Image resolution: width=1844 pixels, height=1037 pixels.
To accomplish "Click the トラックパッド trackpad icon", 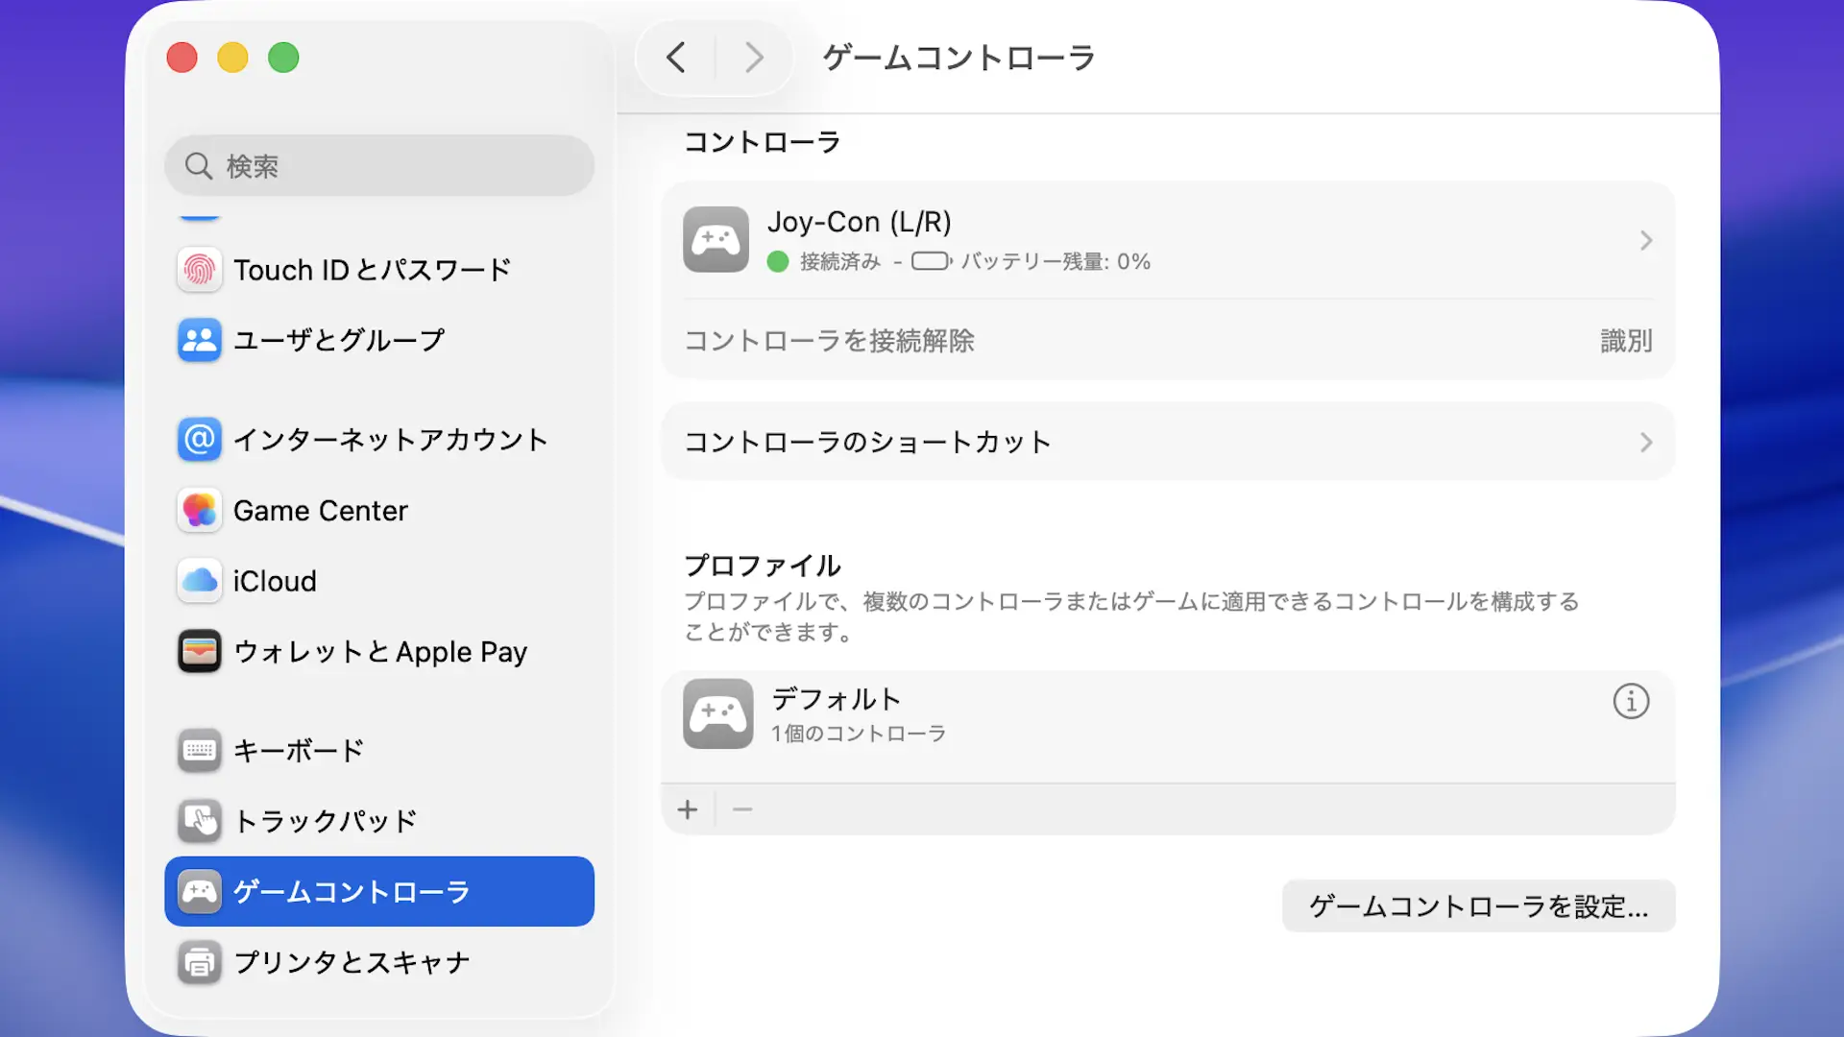I will pos(199,821).
